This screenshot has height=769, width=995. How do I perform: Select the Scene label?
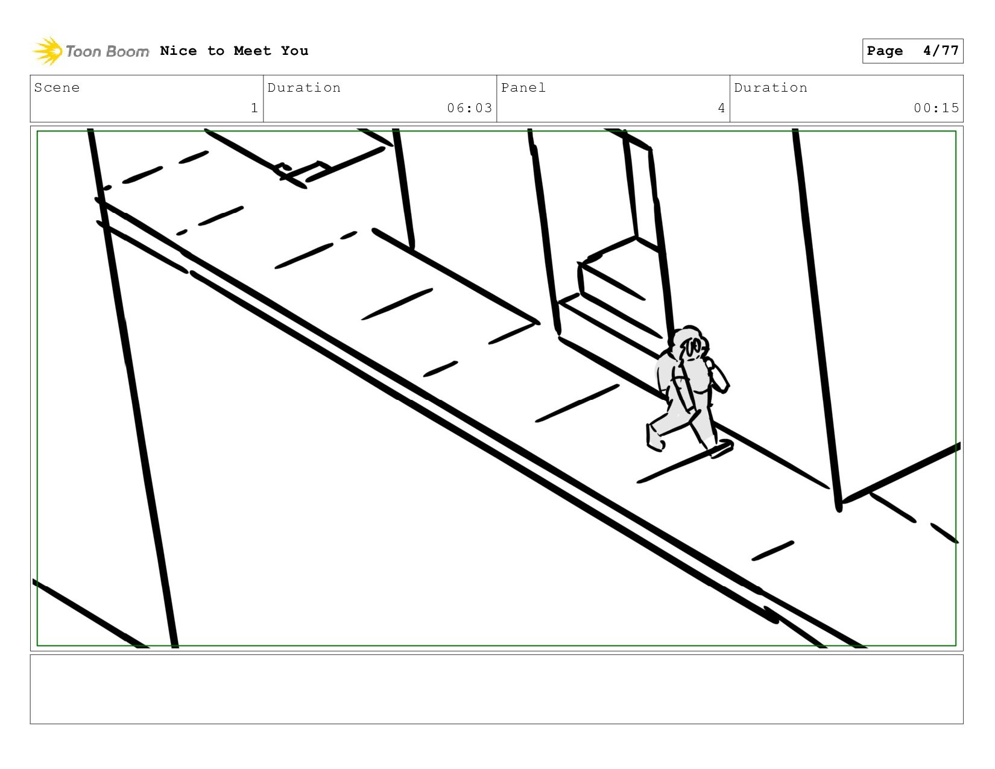[x=57, y=87]
